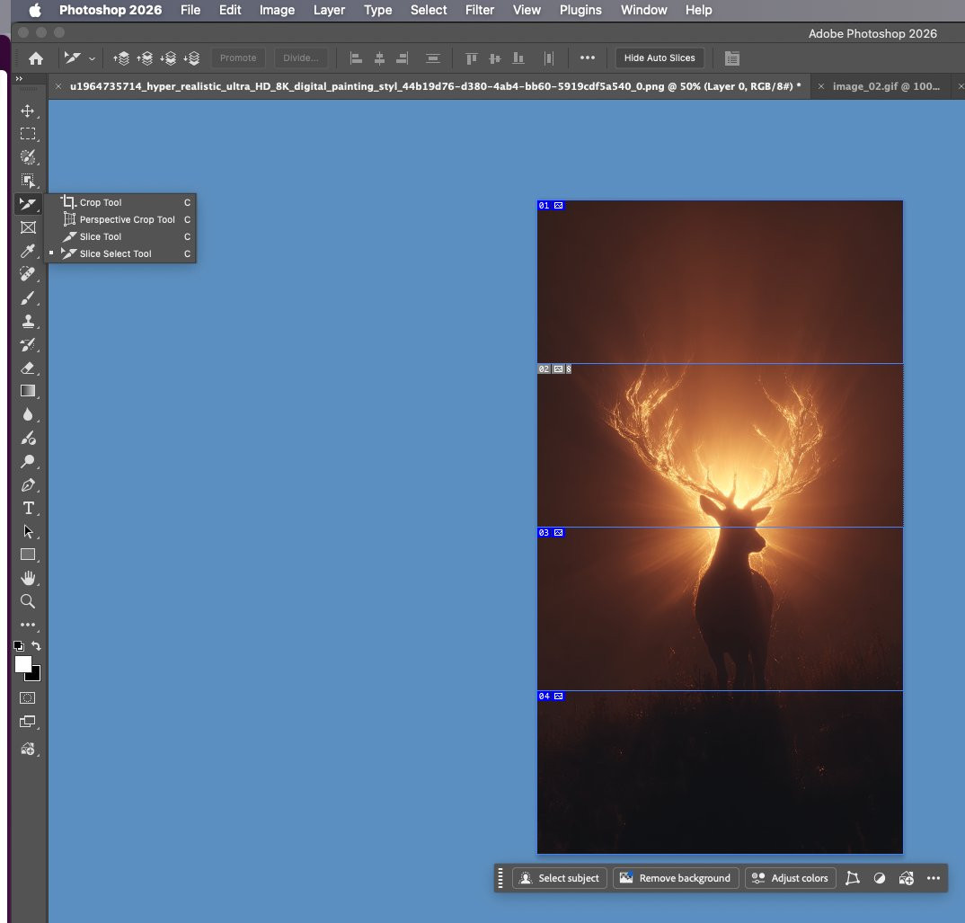Select the Hand tool
Viewport: 965px width, 923px height.
(28, 578)
